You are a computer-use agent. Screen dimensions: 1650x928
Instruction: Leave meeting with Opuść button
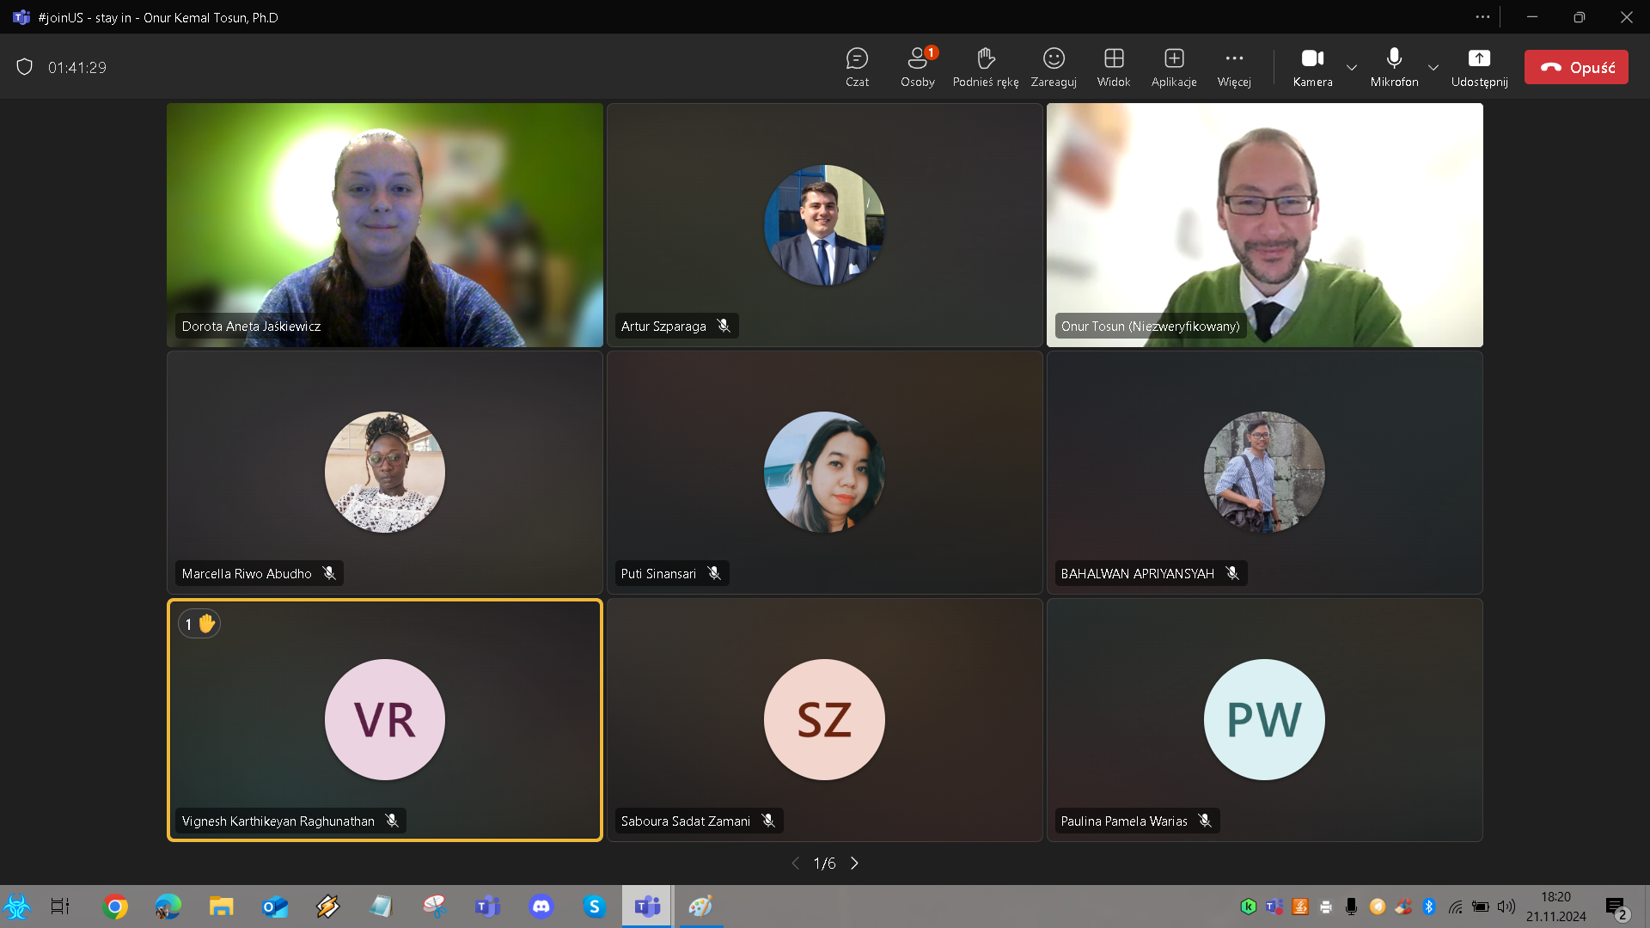(x=1576, y=67)
